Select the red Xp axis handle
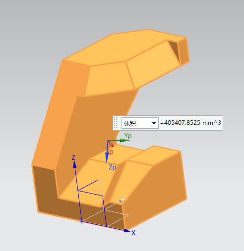244x251 pixels. (111, 145)
